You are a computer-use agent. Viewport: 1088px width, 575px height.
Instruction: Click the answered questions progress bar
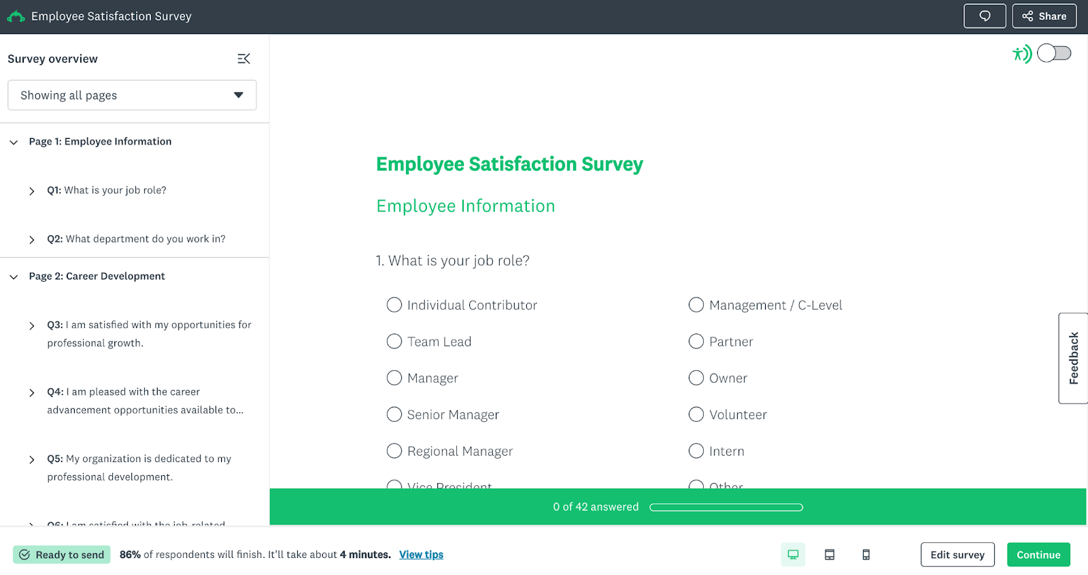point(726,506)
